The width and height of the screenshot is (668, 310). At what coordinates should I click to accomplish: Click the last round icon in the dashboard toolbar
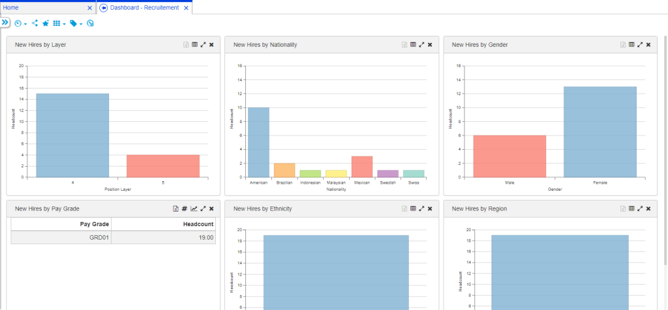click(x=90, y=23)
